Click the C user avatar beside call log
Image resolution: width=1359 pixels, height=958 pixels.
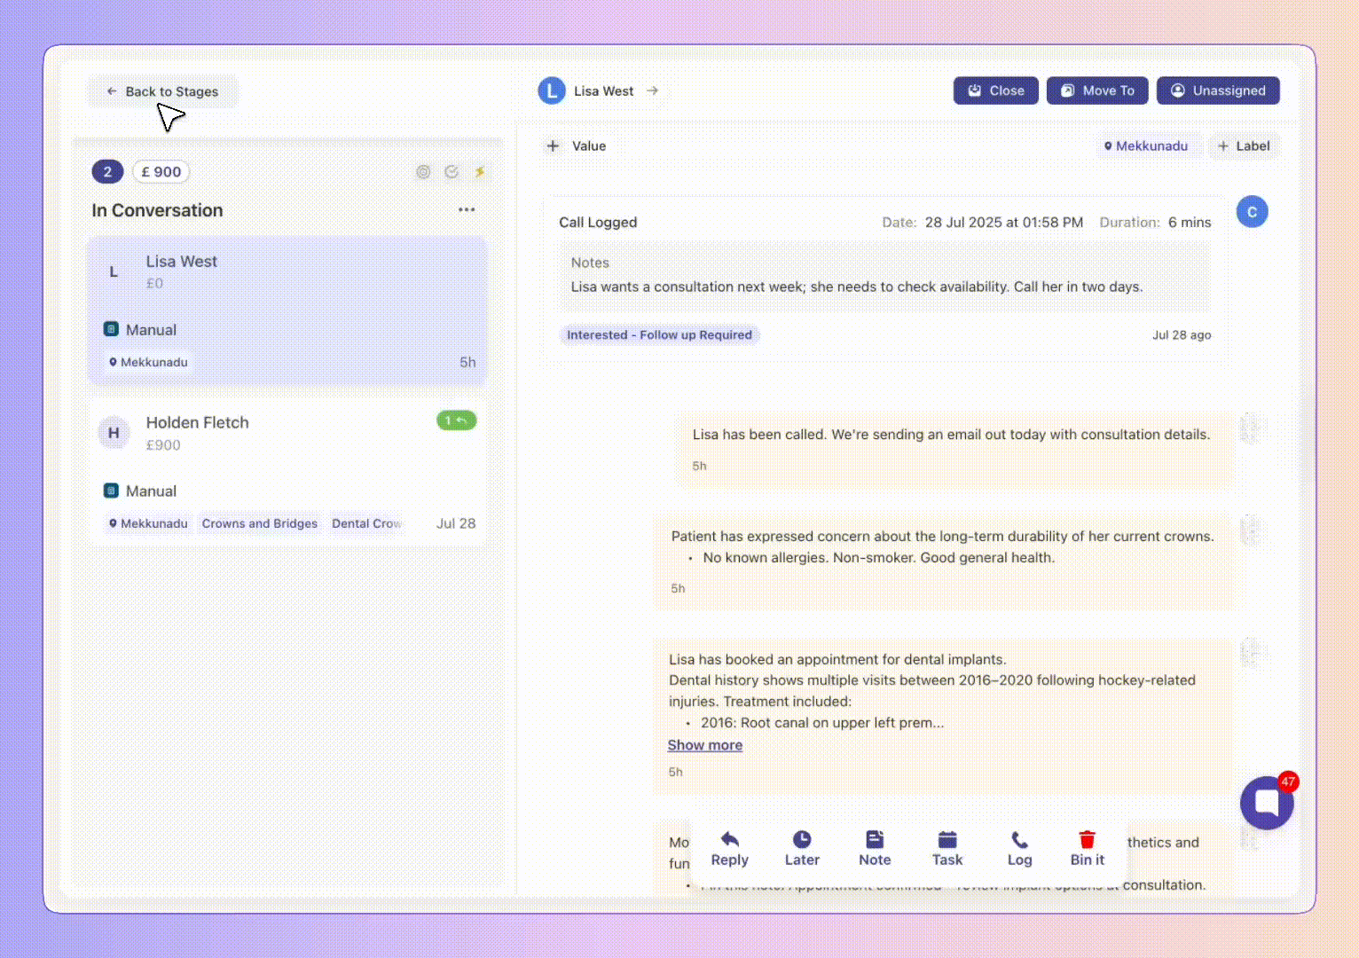point(1252,212)
